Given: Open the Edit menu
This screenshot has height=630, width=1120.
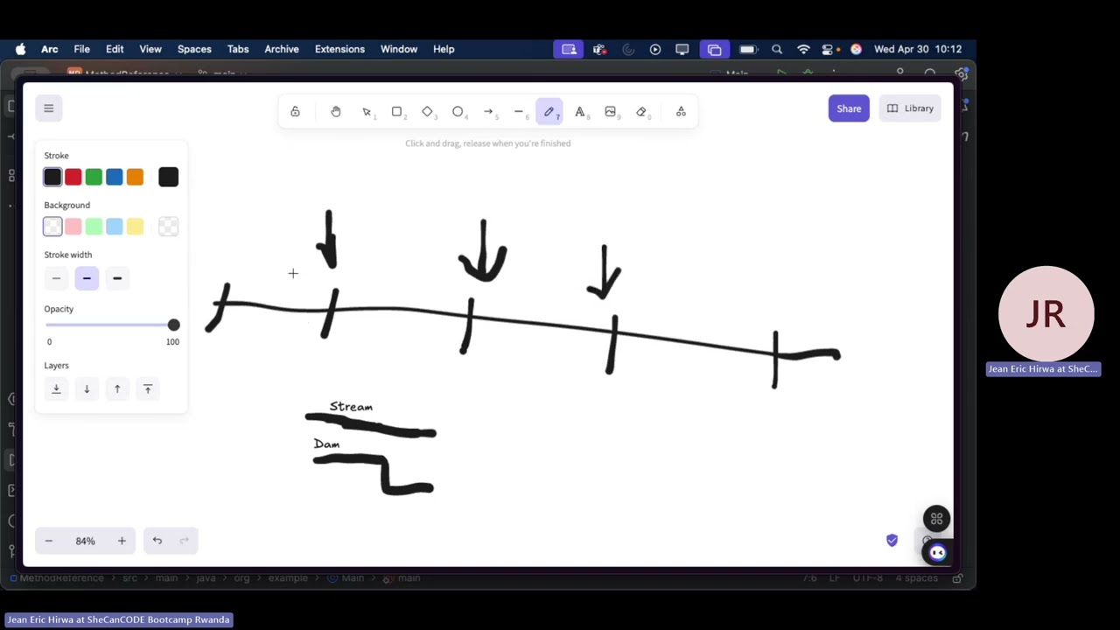Looking at the screenshot, I should pos(115,49).
